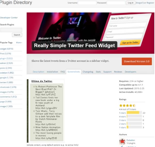
Task: Click the 1 stars rating link
Action: pyautogui.click(x=122, y=127)
